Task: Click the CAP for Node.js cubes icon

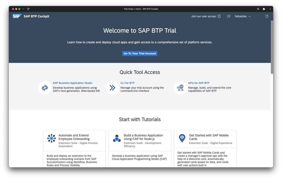Action: click(117, 138)
